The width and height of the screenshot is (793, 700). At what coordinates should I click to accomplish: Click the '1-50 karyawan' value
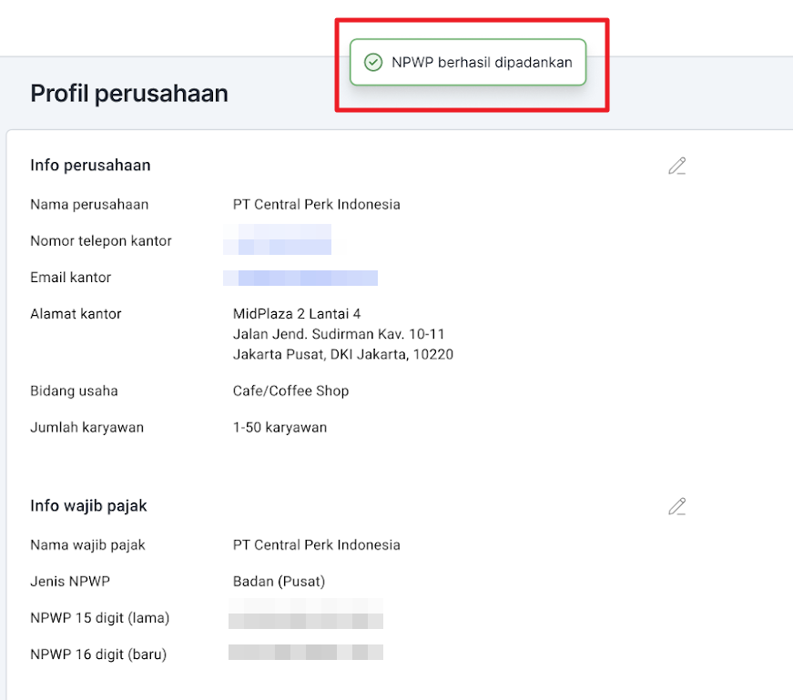coord(280,428)
